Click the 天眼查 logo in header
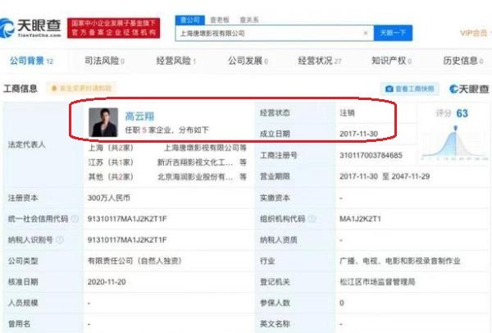Viewport: 492px width, 333px height. point(30,28)
